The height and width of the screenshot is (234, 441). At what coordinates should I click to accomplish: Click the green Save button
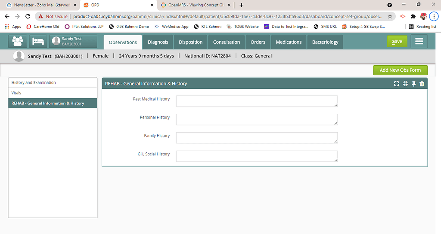(397, 41)
